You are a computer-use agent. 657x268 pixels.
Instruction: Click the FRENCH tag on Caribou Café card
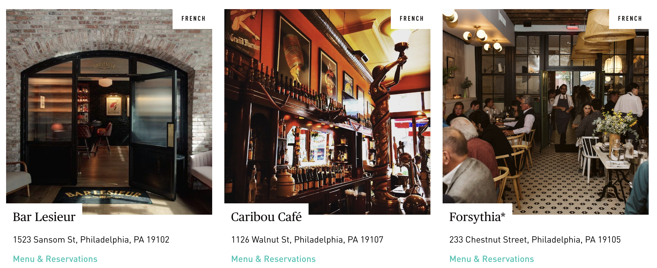click(x=412, y=19)
